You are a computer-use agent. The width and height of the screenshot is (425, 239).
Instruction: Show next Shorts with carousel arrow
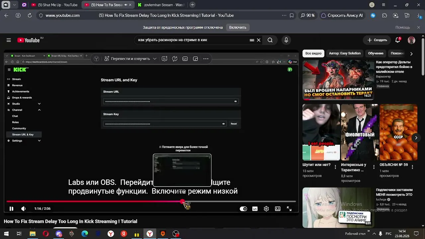416,138
